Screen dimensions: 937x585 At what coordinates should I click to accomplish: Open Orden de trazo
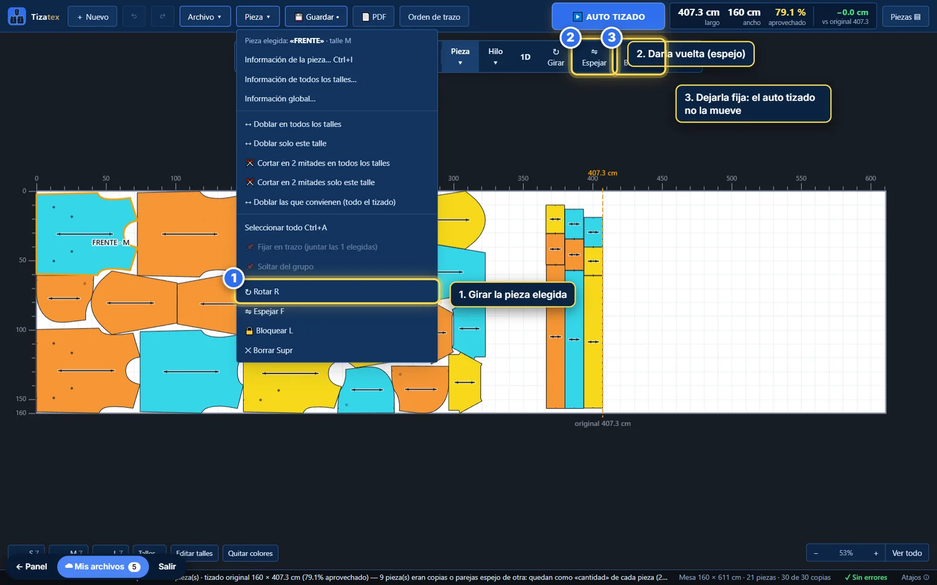click(434, 16)
